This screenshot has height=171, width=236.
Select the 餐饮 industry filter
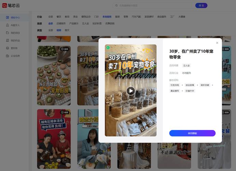[59, 16]
